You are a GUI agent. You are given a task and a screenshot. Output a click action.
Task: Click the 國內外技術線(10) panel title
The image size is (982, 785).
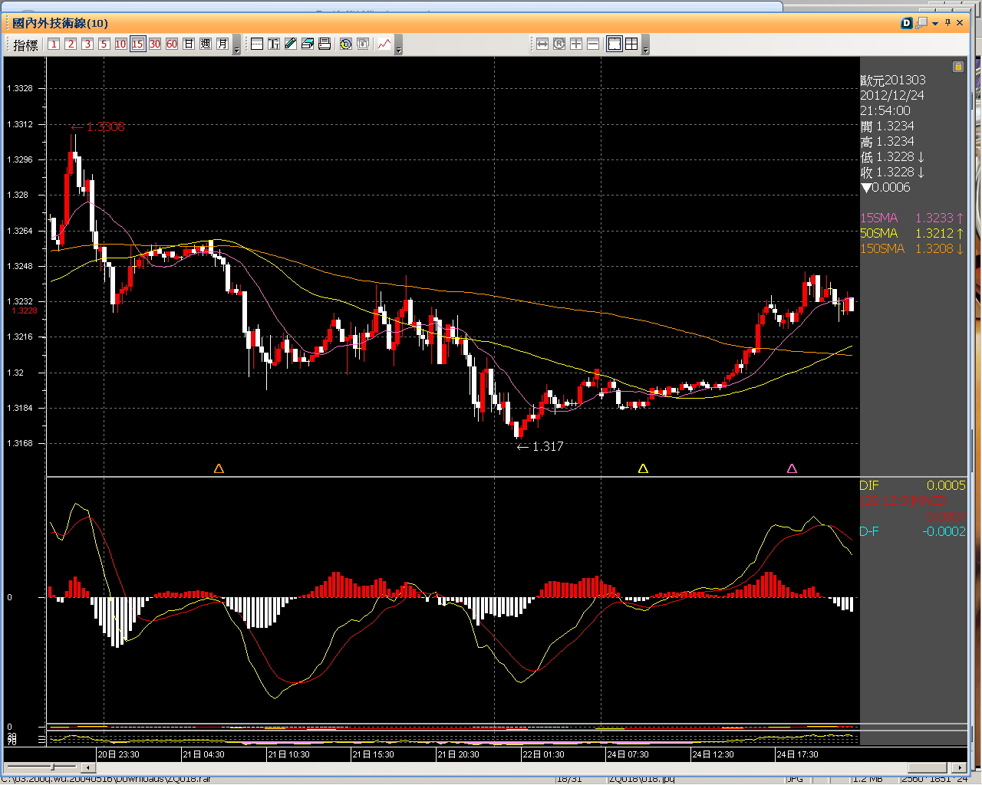[60, 23]
